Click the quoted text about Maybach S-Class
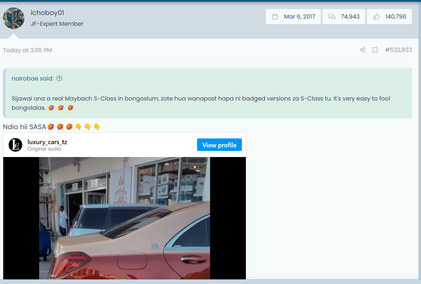 tap(201, 103)
